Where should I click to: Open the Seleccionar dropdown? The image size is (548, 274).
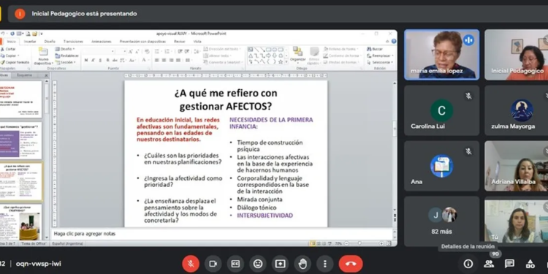click(380, 63)
